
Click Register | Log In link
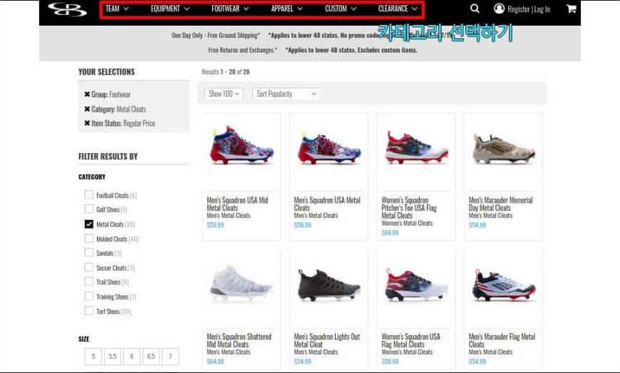click(528, 9)
